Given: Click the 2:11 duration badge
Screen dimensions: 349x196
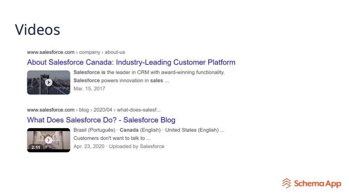Looking at the screenshot, I should click(x=35, y=147).
